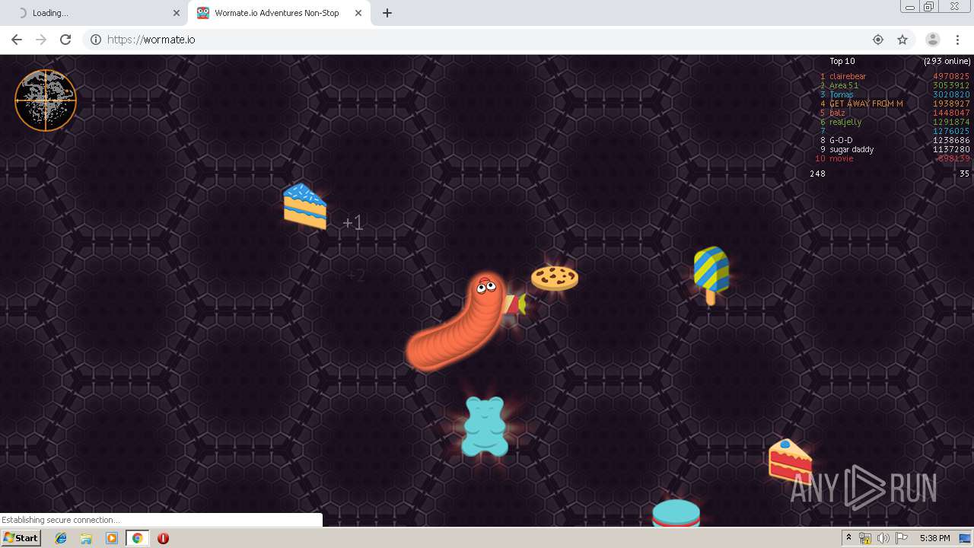This screenshot has height=548, width=974.
Task: Click Show desktop button in tray
Action: [965, 538]
